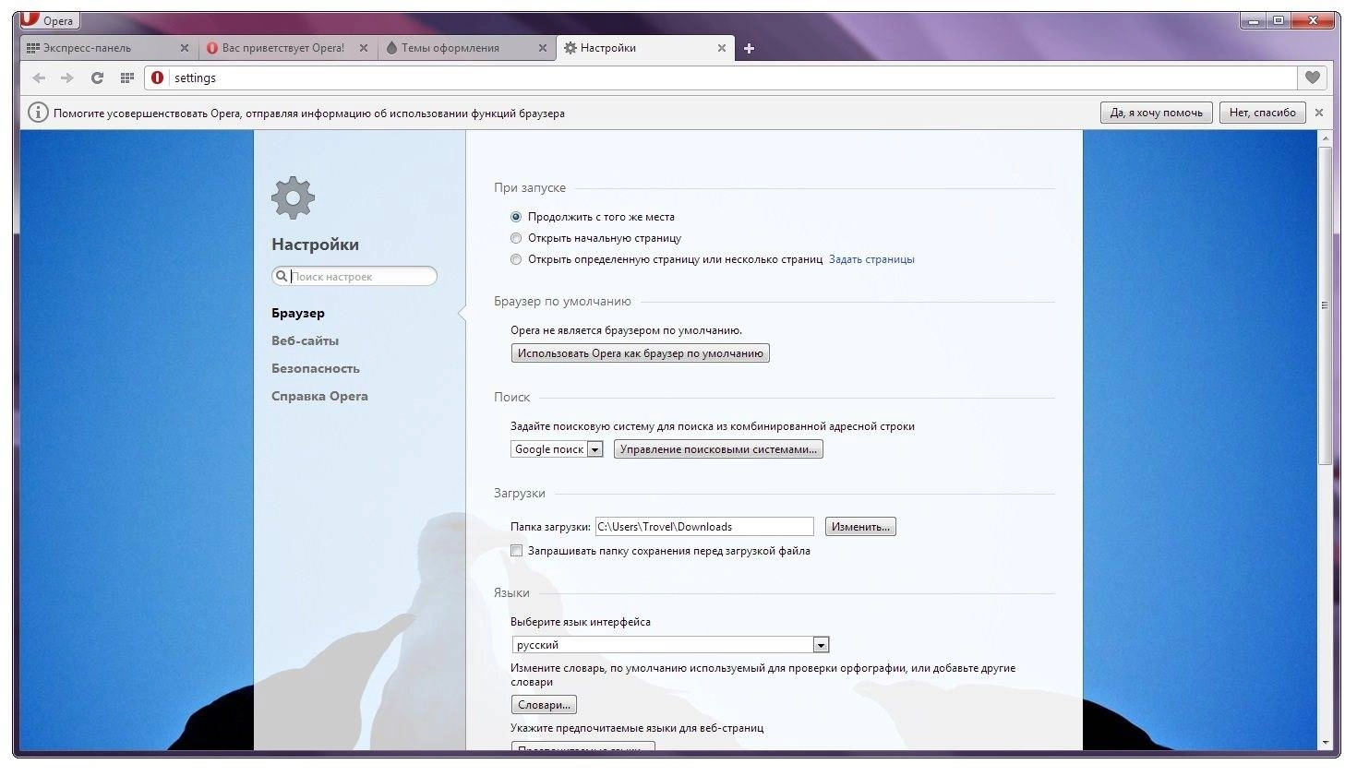
Task: Click the vertical scrollbar thumb
Action: (x=1325, y=304)
